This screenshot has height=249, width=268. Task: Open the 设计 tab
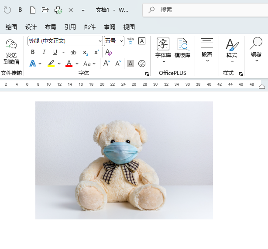[31, 27]
